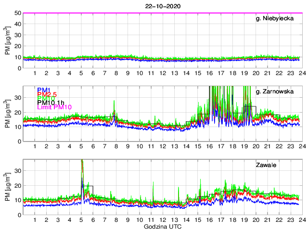Click the 30 y-axis tick in Zarnowska panel
The image size is (308, 231).
click(x=17, y=97)
